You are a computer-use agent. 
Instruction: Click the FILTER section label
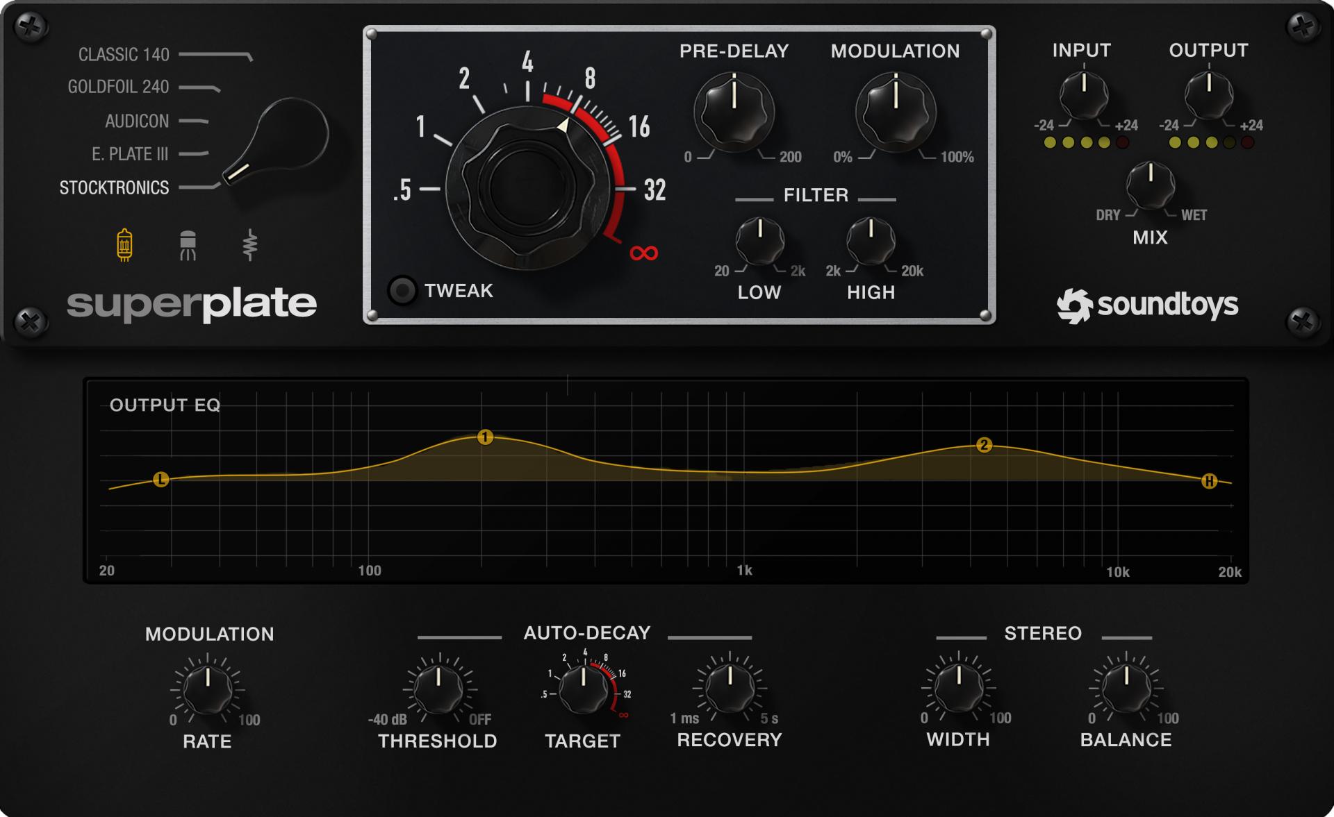(816, 195)
